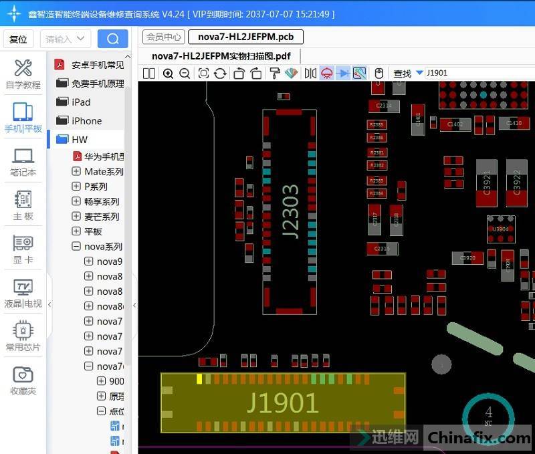
Task: Toggle the split panel layout view
Action: point(148,73)
